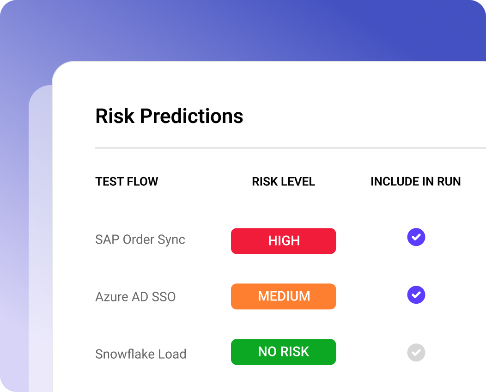Sort by the TEST FLOW column header
Viewport: 486px width, 392px height.
pyautogui.click(x=127, y=181)
